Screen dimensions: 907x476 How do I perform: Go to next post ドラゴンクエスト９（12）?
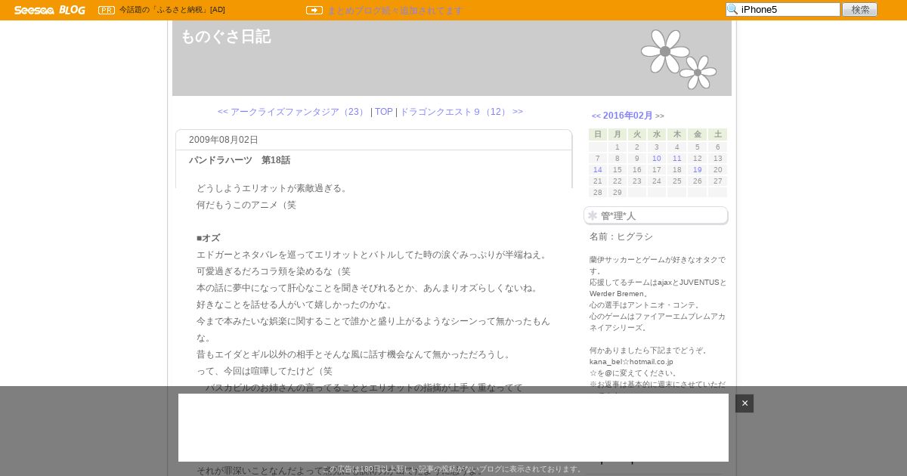click(x=461, y=112)
